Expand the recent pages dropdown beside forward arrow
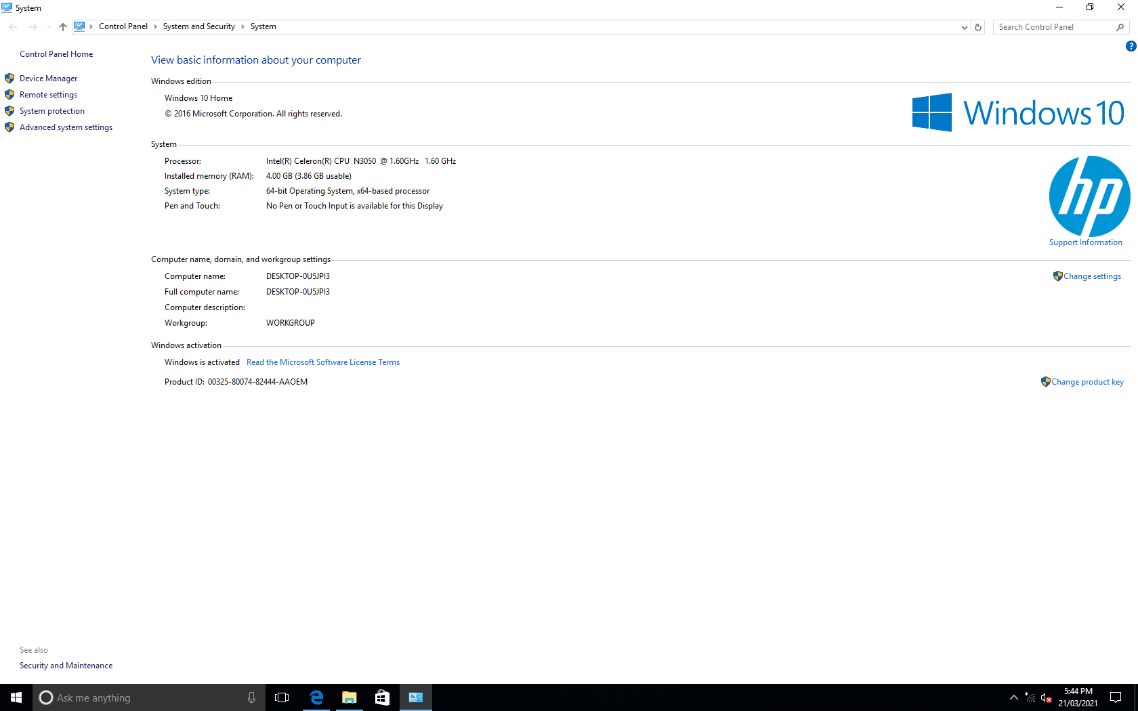This screenshot has width=1138, height=711. [47, 26]
